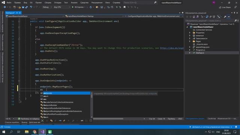Open the razorBlazorInsideRazor.Startup type dropdown
This screenshot has width=240, height=135.
click(x=94, y=16)
